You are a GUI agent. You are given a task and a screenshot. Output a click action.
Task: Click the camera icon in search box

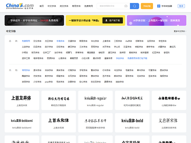pyautogui.click(x=126, y=6)
